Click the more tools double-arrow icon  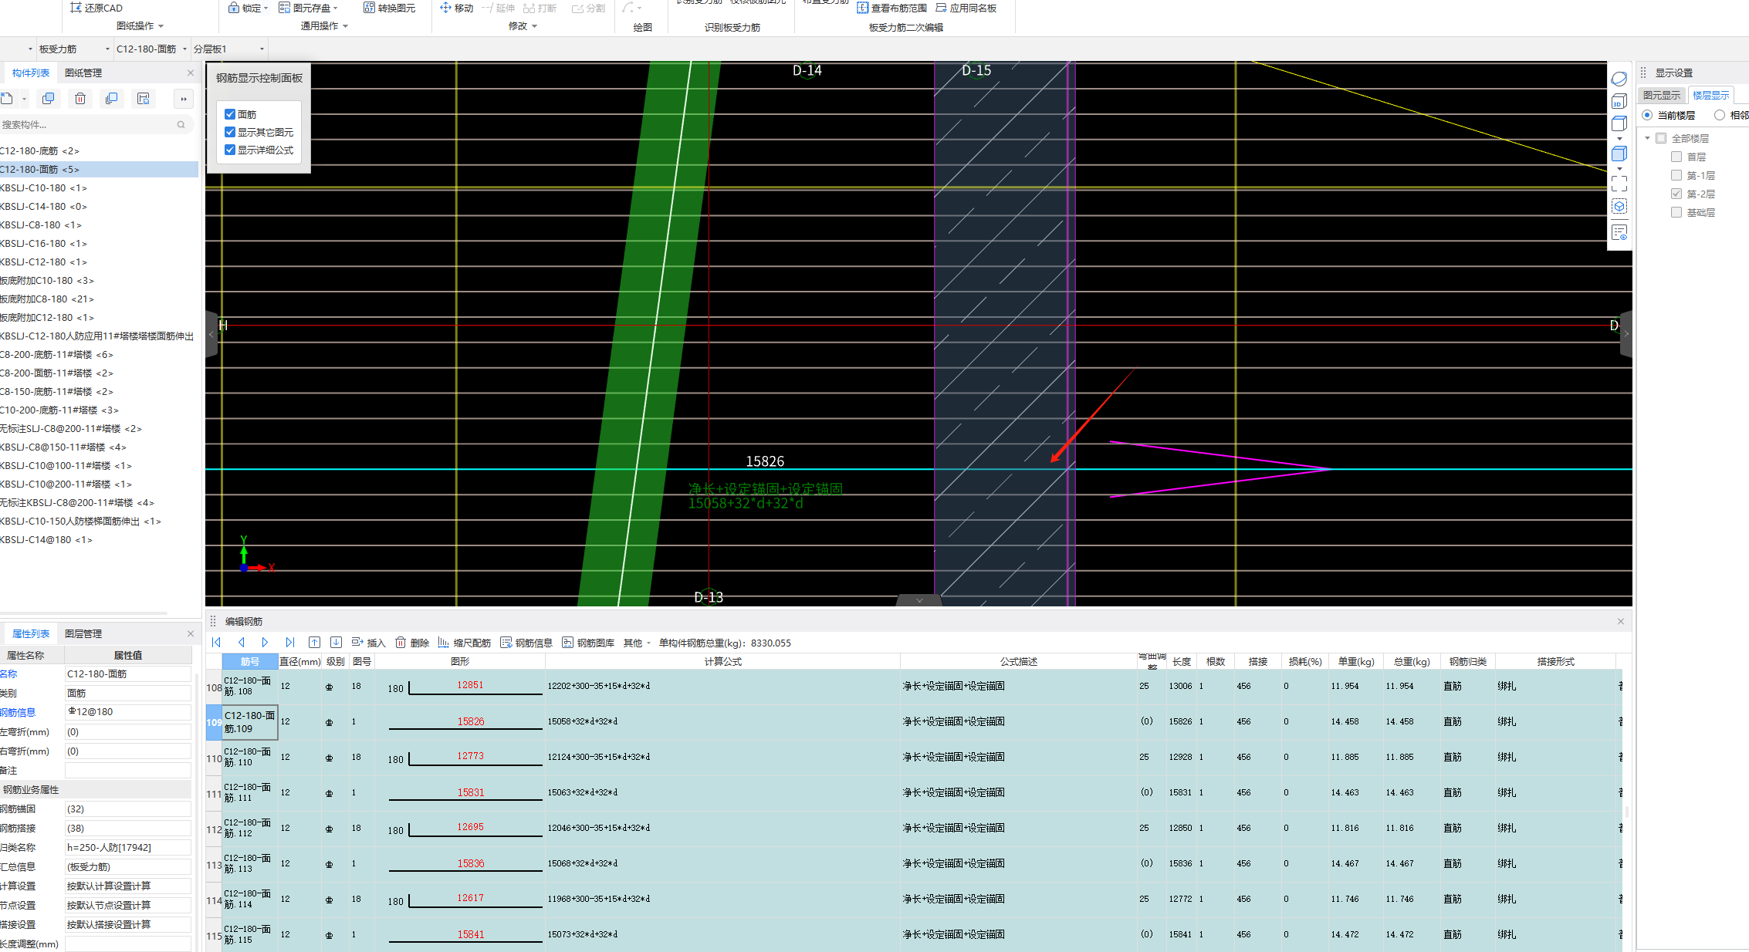click(184, 99)
